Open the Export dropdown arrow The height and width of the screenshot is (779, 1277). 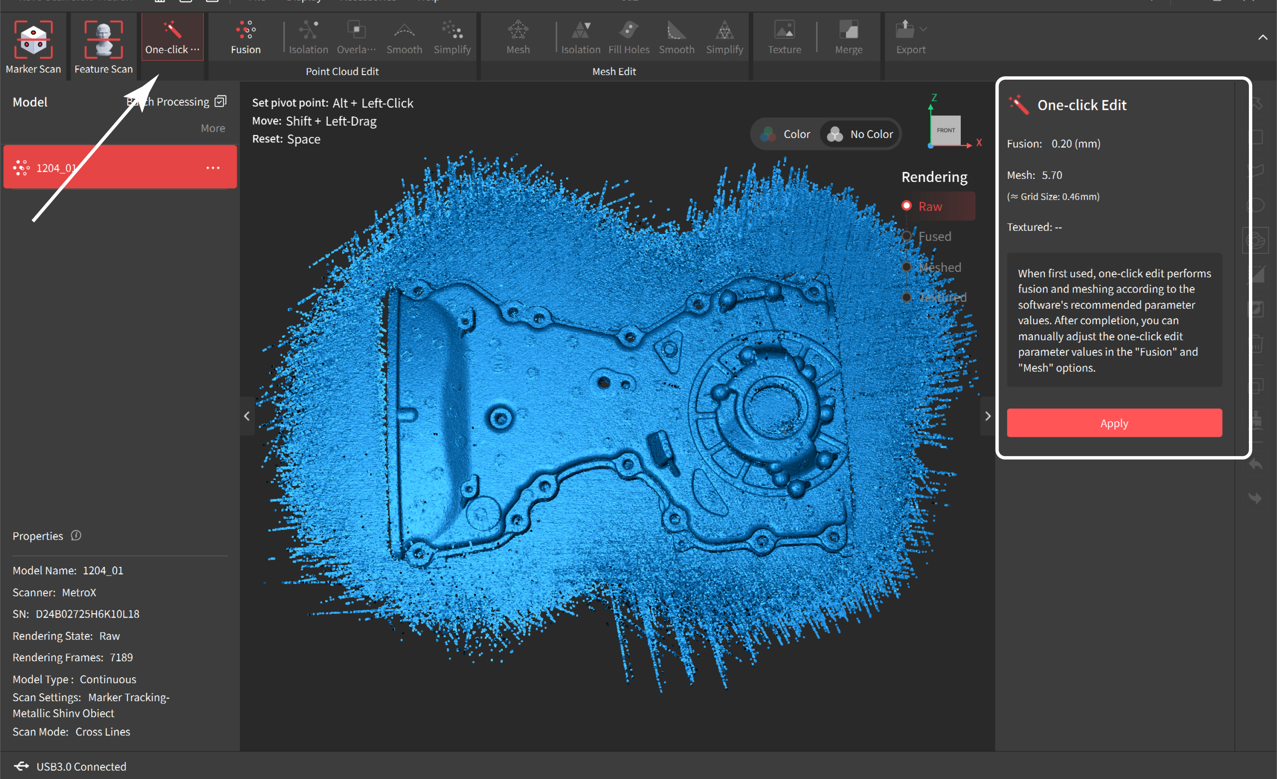923,29
